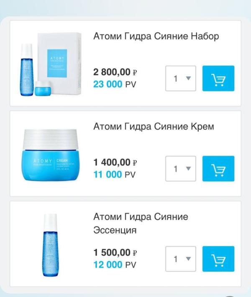
Task: Open quantity dropdown for Эссенция product
Action: coord(181,259)
